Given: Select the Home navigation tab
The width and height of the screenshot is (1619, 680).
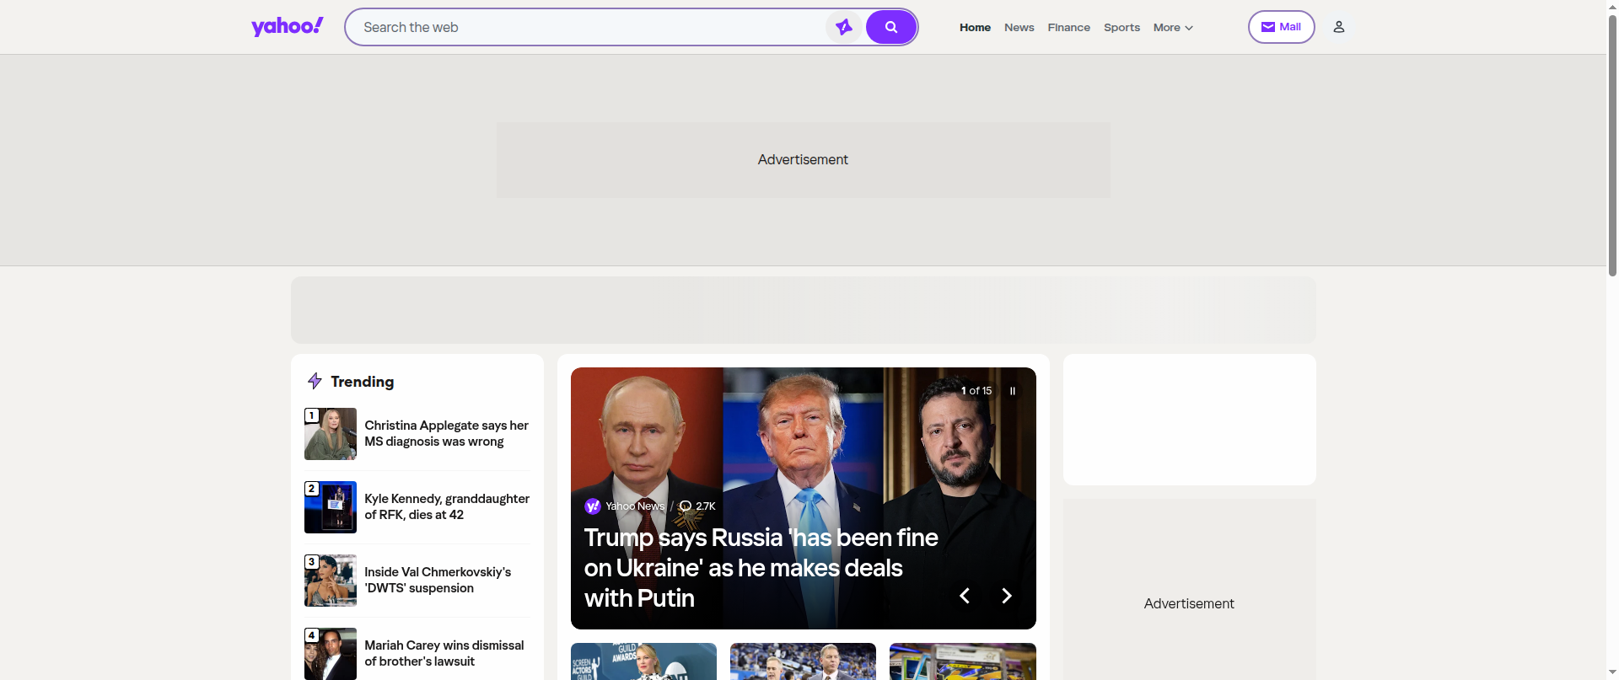Looking at the screenshot, I should pyautogui.click(x=975, y=28).
